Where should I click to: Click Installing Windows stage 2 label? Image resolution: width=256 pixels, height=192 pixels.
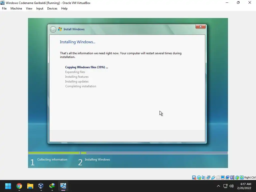pos(97,159)
